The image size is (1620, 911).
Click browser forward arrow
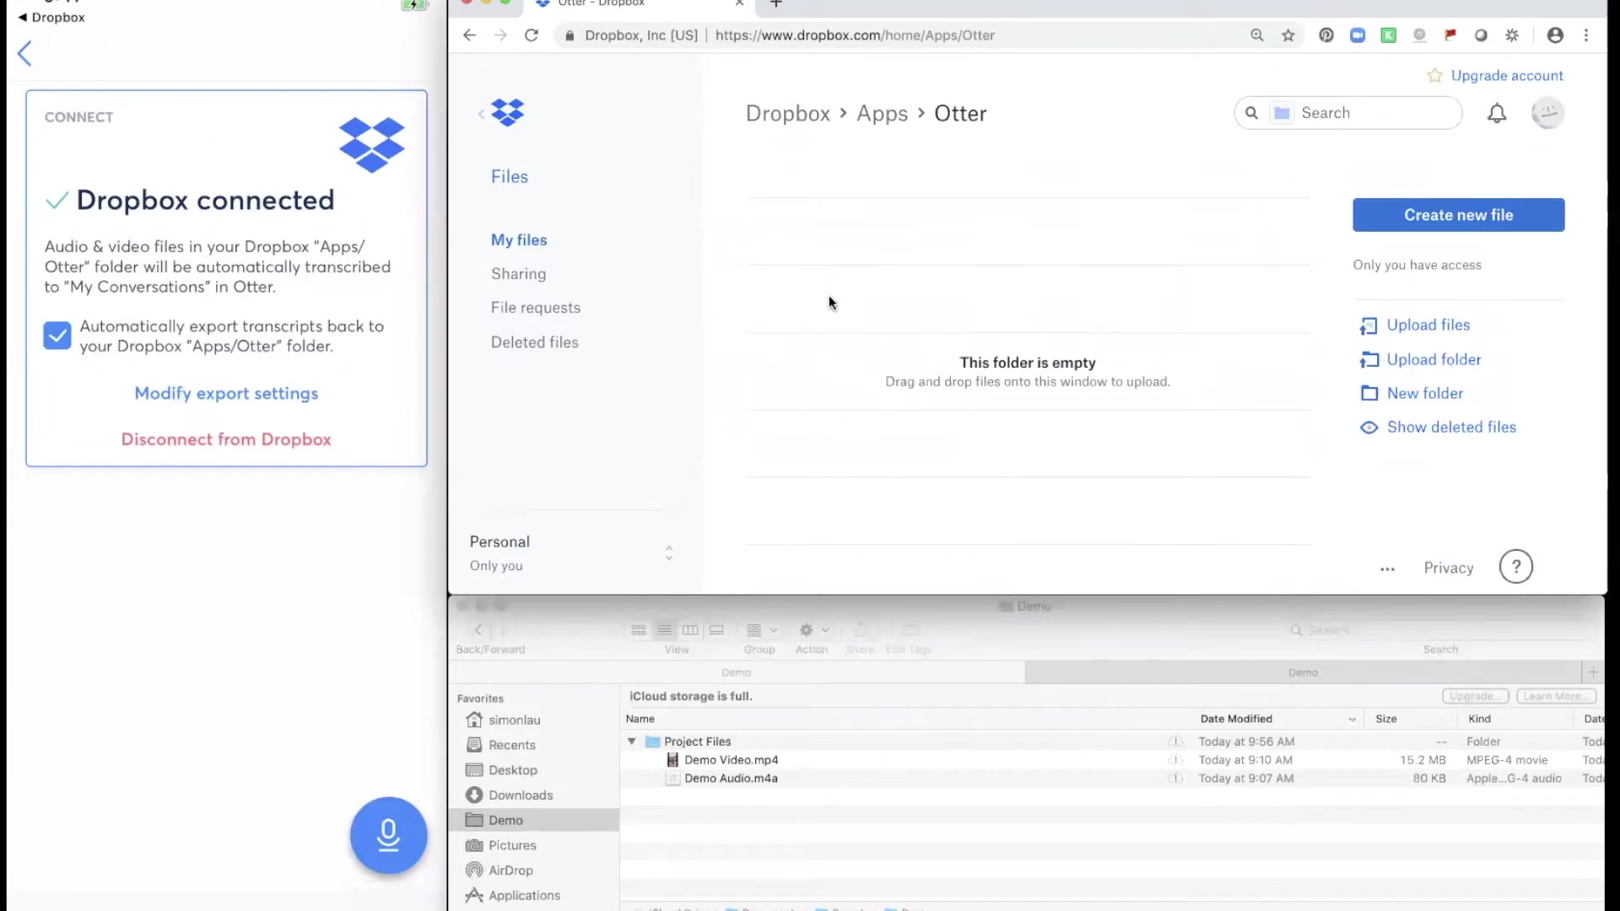pos(500,35)
